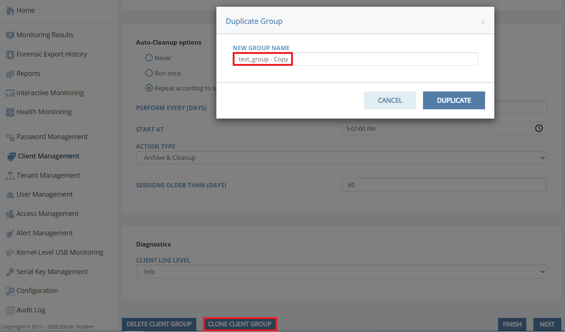Click the Forensic Export History icon
This screenshot has width=565, height=332.
tap(10, 55)
